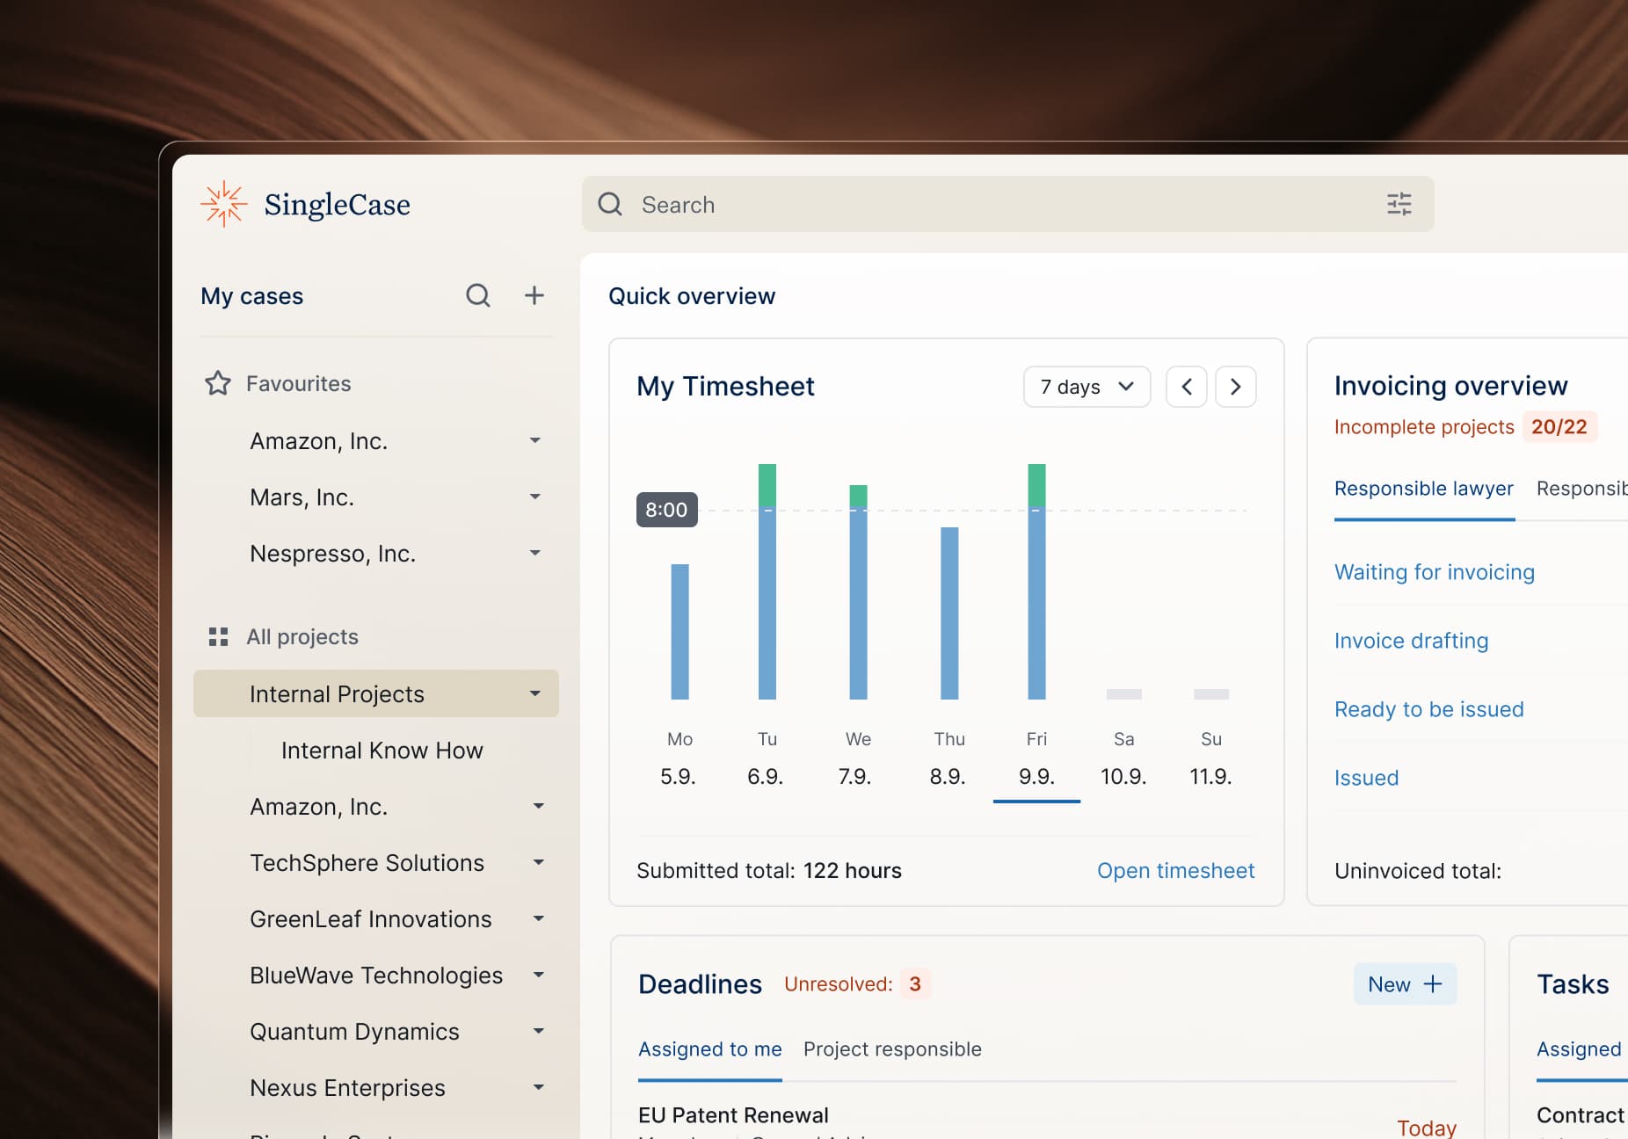The width and height of the screenshot is (1628, 1139).
Task: Click the Favourites star icon
Action: pyautogui.click(x=217, y=382)
